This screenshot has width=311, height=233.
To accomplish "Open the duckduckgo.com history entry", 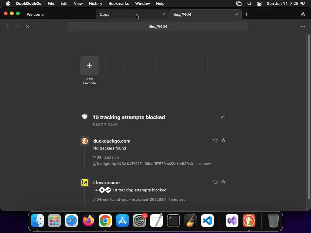I will tap(112, 141).
